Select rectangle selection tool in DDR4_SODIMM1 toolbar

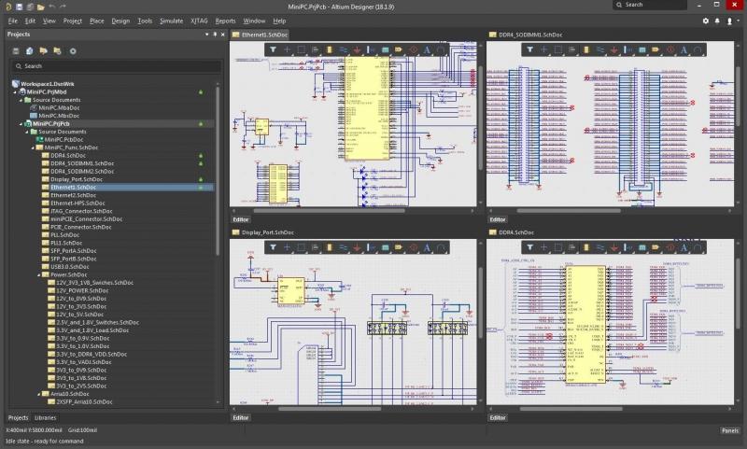coord(557,49)
